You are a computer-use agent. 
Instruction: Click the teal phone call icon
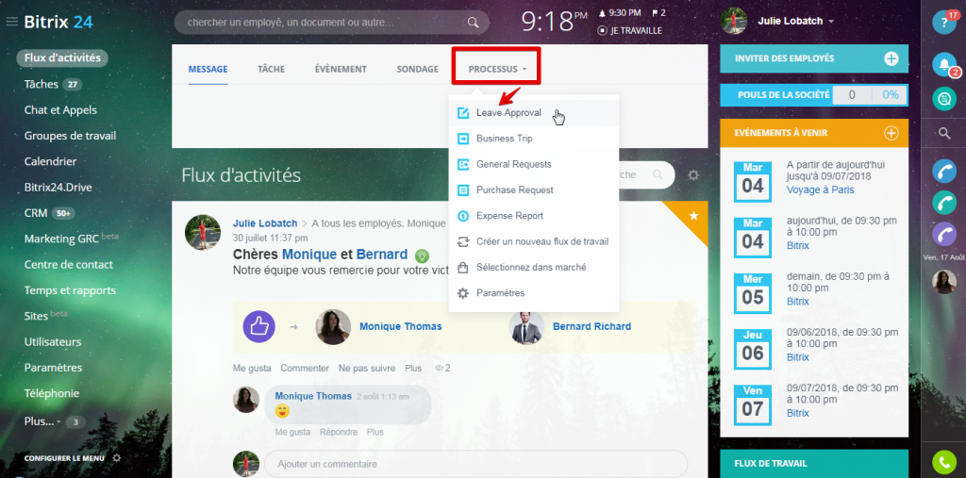943,203
